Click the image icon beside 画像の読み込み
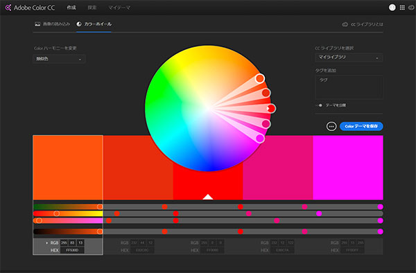The height and width of the screenshot is (273, 416). (x=37, y=24)
